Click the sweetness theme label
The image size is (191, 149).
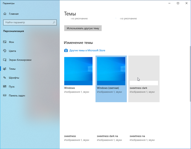(70, 136)
